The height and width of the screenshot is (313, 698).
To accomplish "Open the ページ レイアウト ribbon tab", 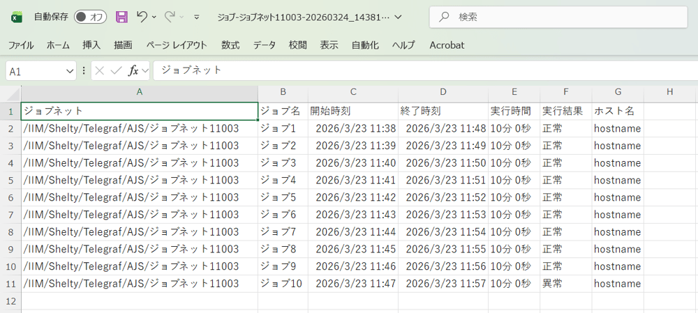I will point(177,45).
